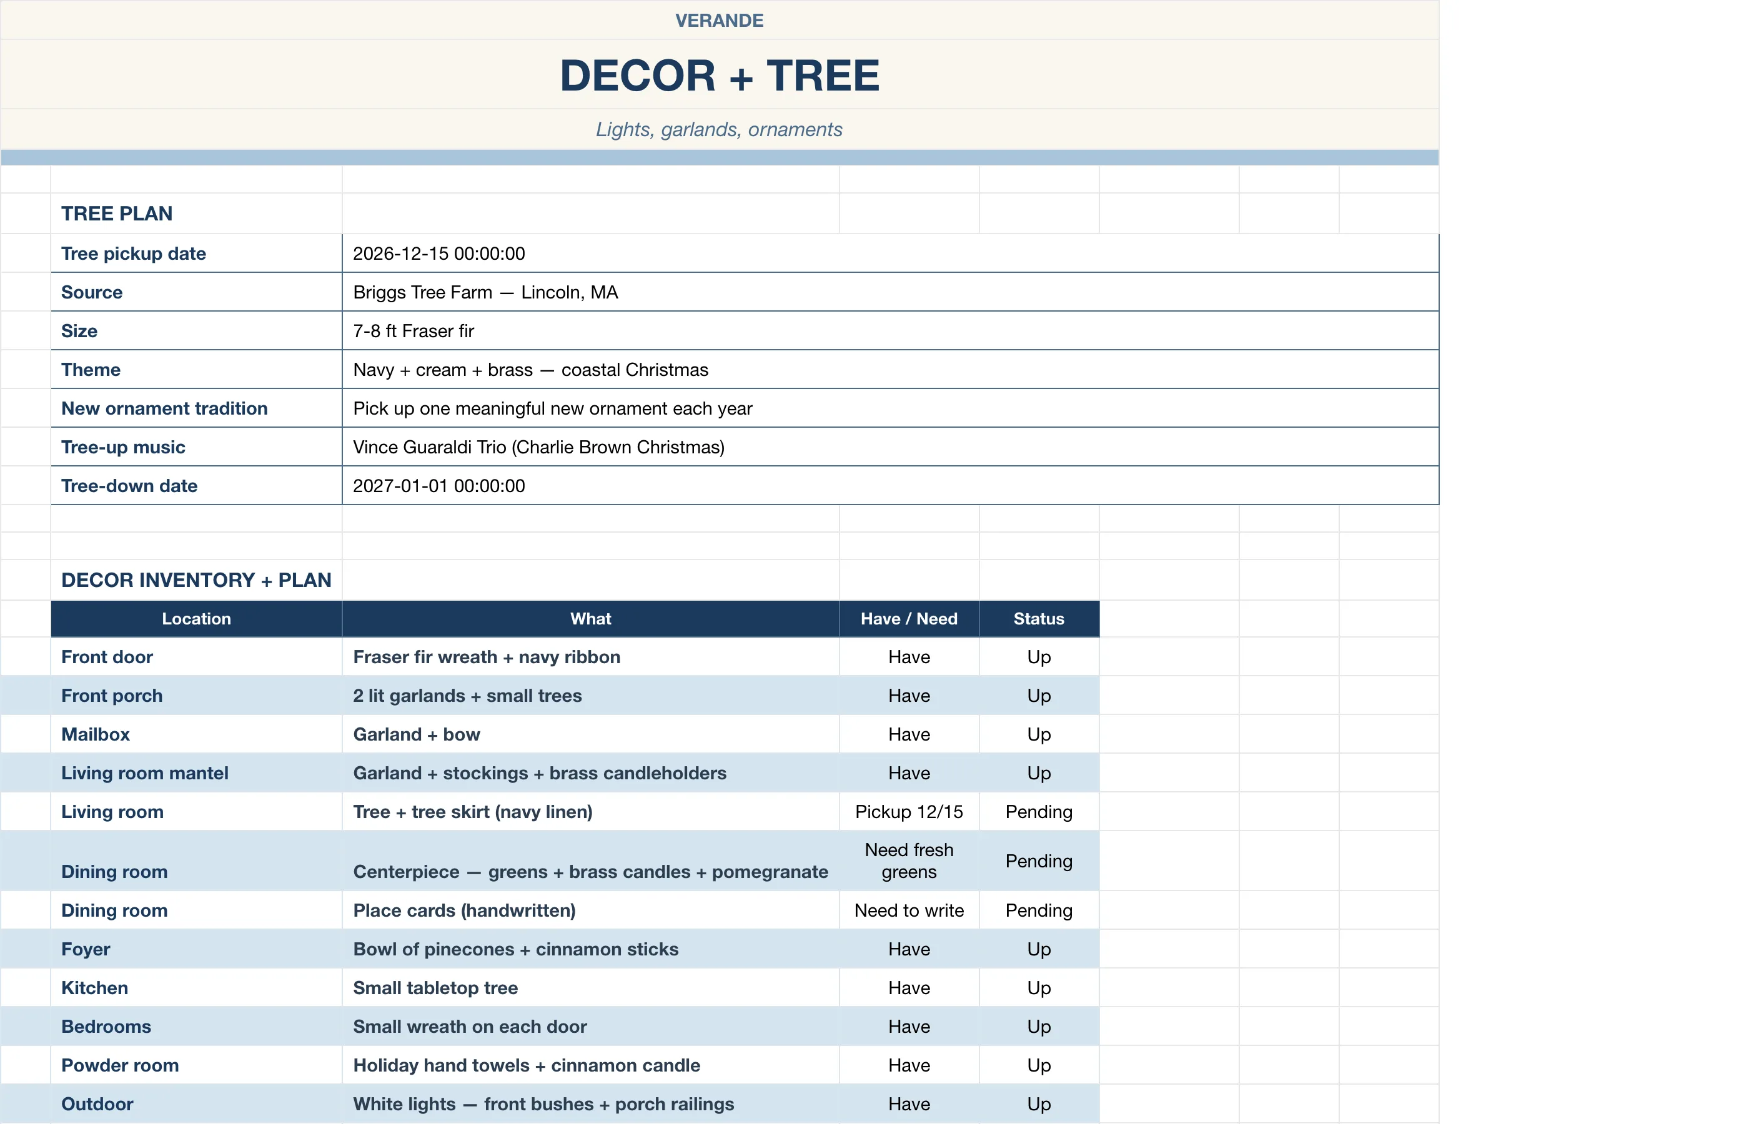The width and height of the screenshot is (1749, 1124).
Task: Click the 'What' column header
Action: [x=590, y=618]
